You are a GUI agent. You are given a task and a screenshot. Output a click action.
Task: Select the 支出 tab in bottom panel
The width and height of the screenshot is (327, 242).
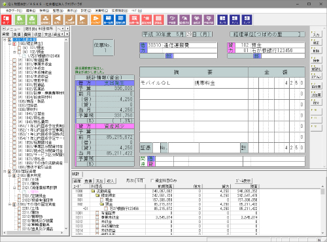coord(99,181)
